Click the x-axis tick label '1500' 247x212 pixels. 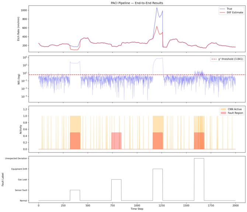click(x=186, y=205)
